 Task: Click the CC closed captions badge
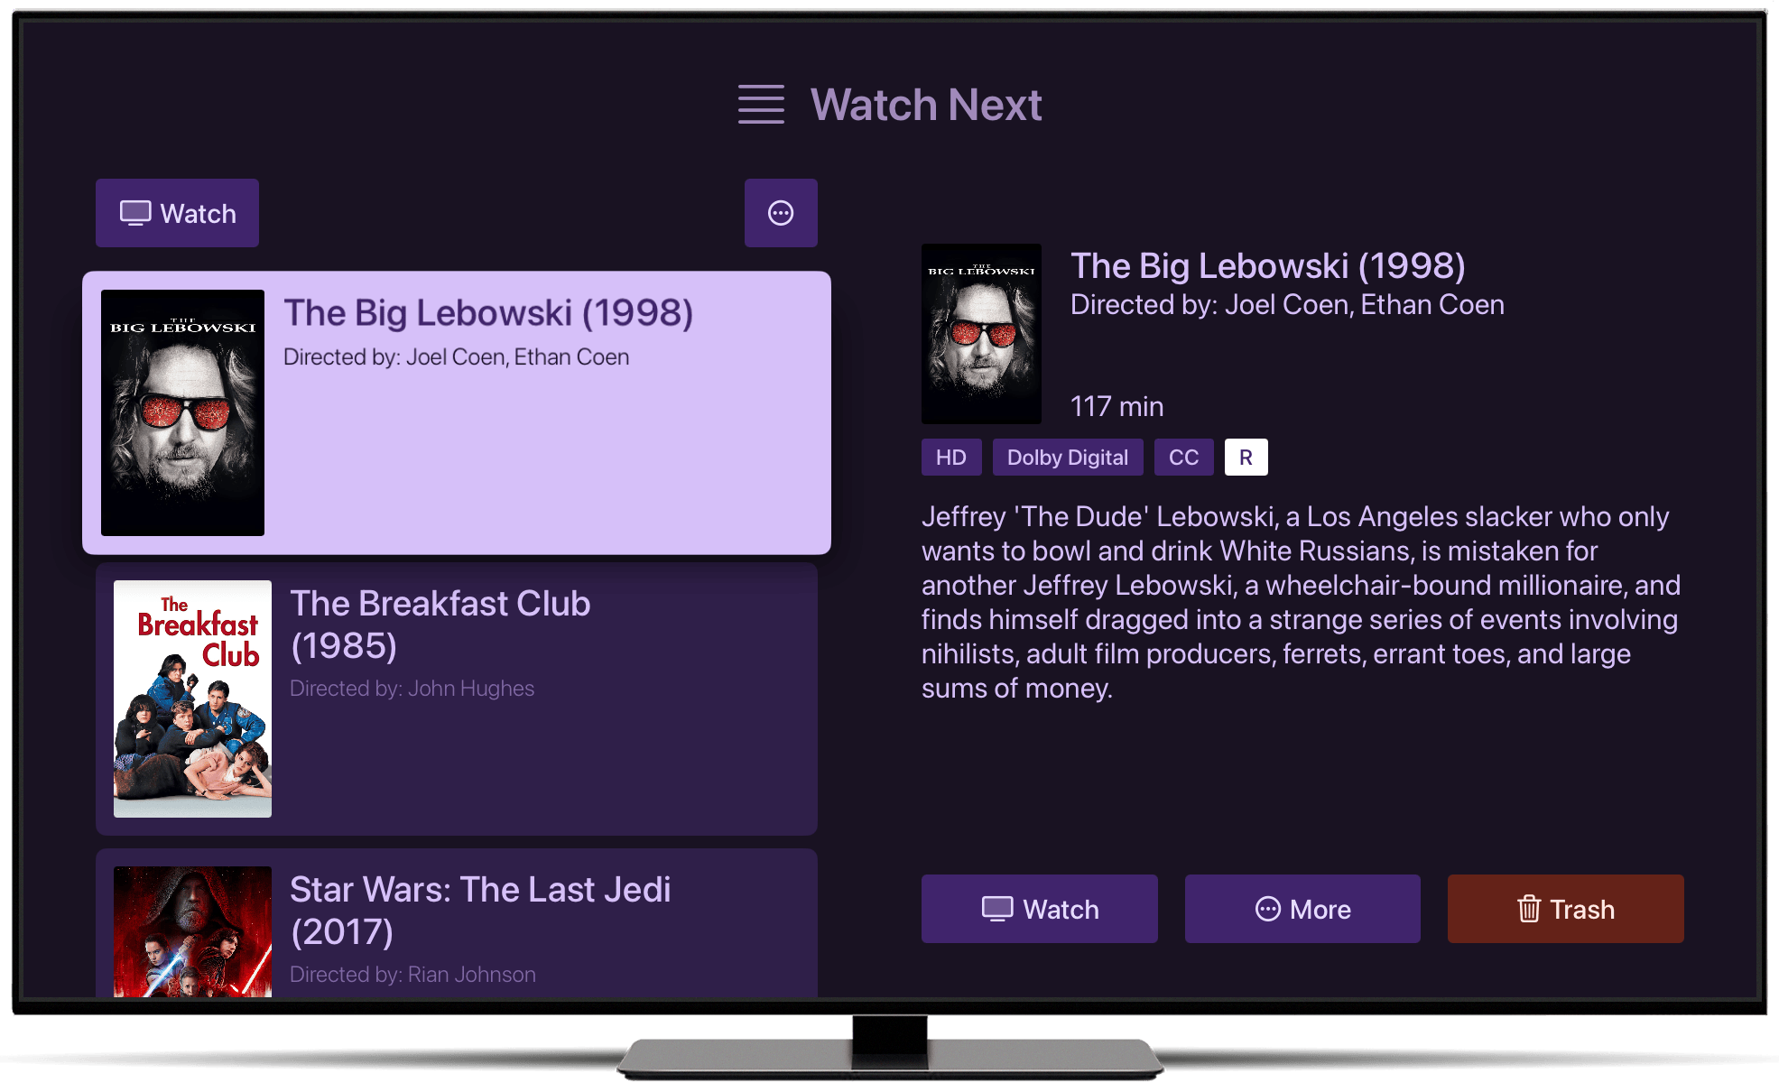[x=1183, y=458]
